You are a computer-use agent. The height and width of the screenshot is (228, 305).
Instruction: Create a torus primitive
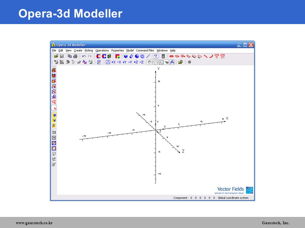[143, 56]
